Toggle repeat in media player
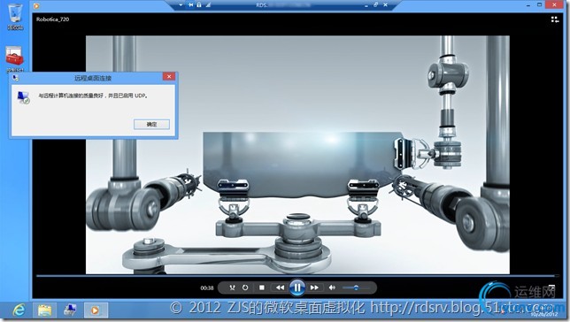570x322 pixels. coord(245,287)
